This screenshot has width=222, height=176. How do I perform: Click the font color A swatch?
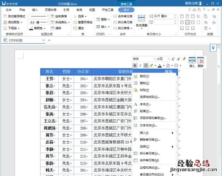[159, 65]
